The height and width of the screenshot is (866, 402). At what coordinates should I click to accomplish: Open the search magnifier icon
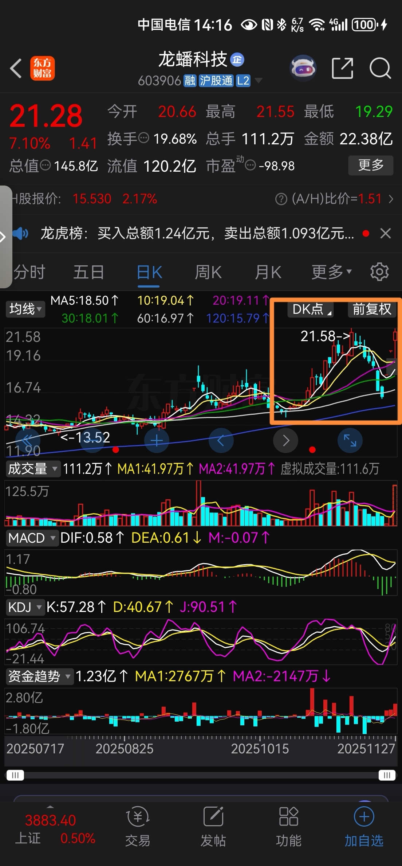coord(380,68)
